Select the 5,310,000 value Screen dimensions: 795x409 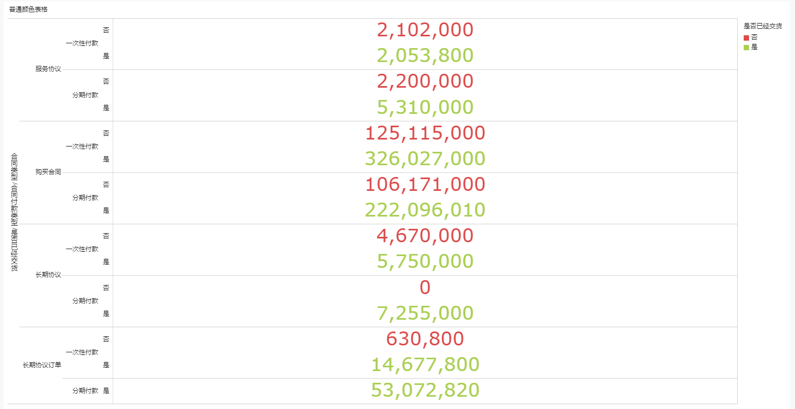click(425, 107)
